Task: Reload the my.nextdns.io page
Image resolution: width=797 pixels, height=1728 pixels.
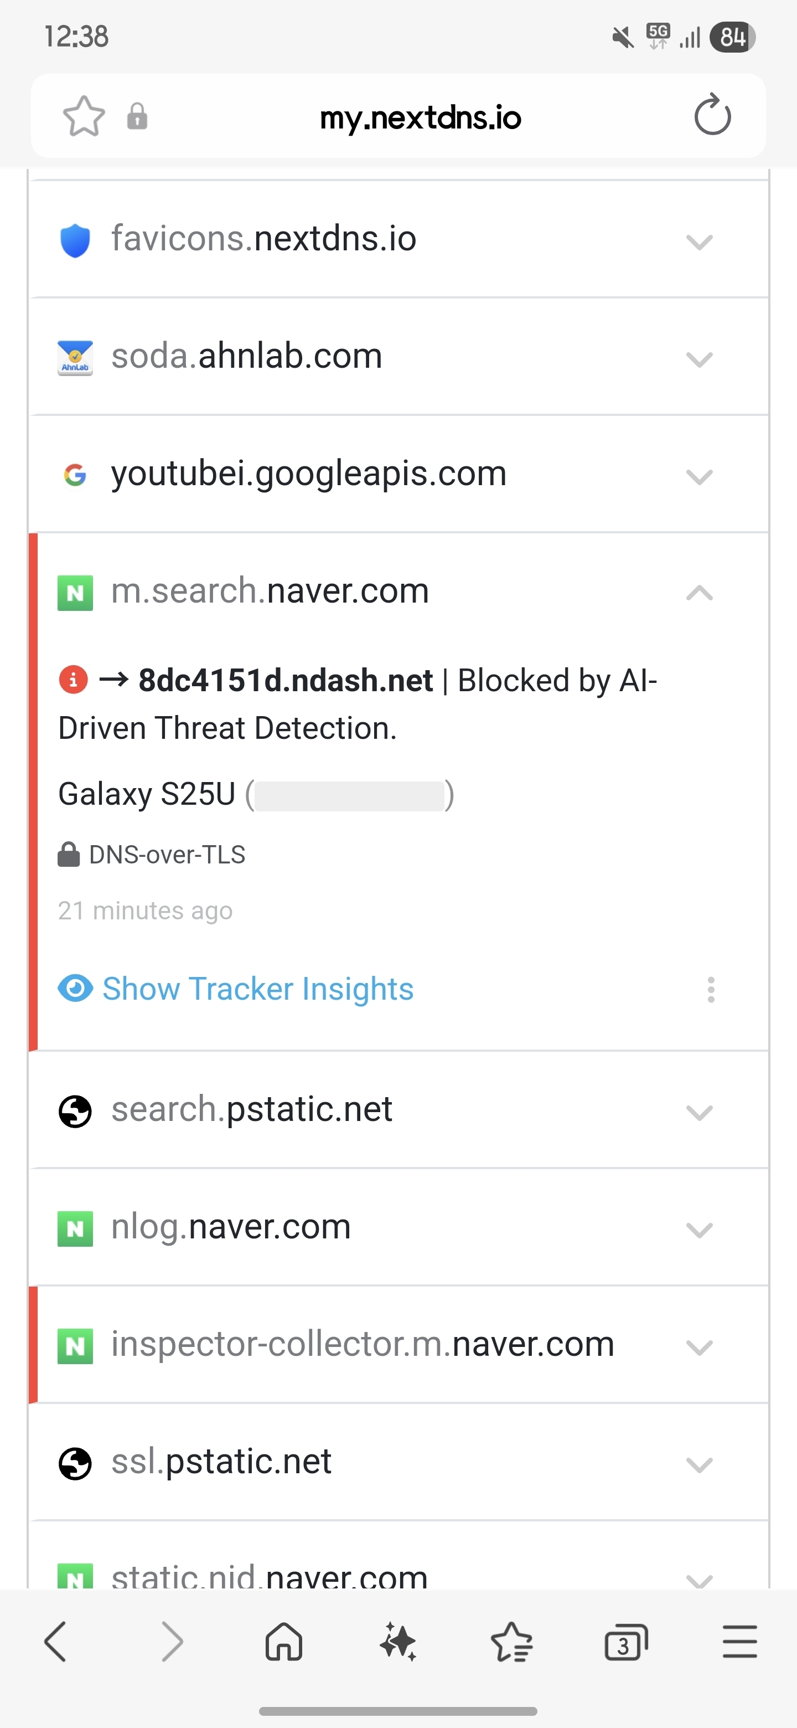Action: pyautogui.click(x=712, y=115)
